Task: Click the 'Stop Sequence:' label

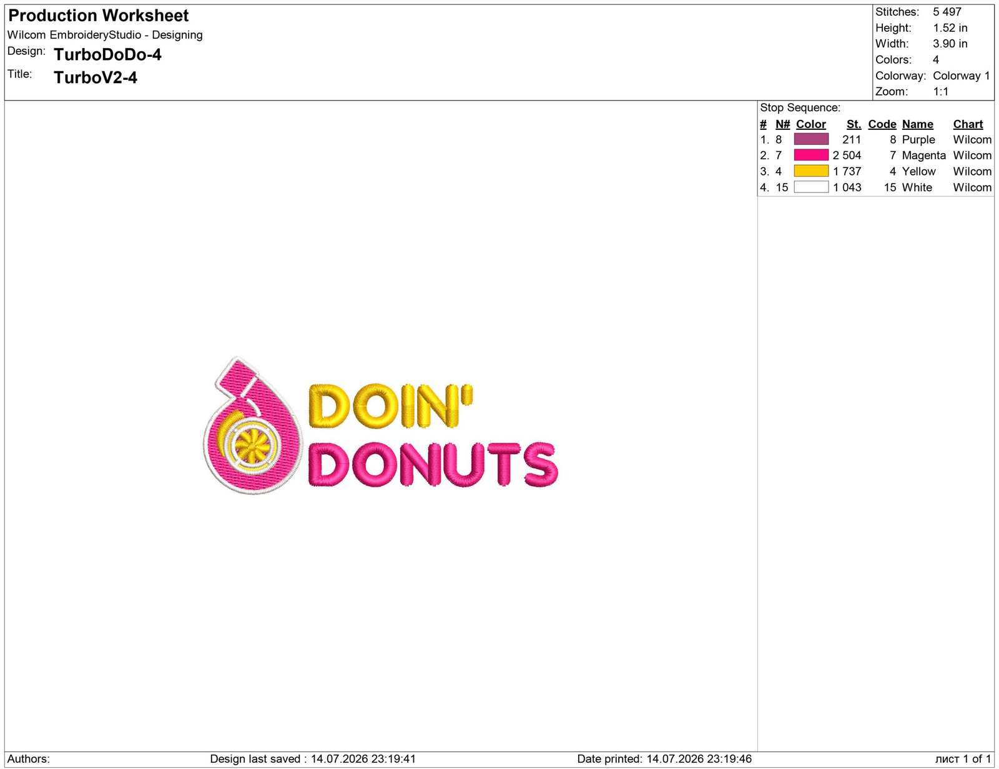Action: coord(800,107)
